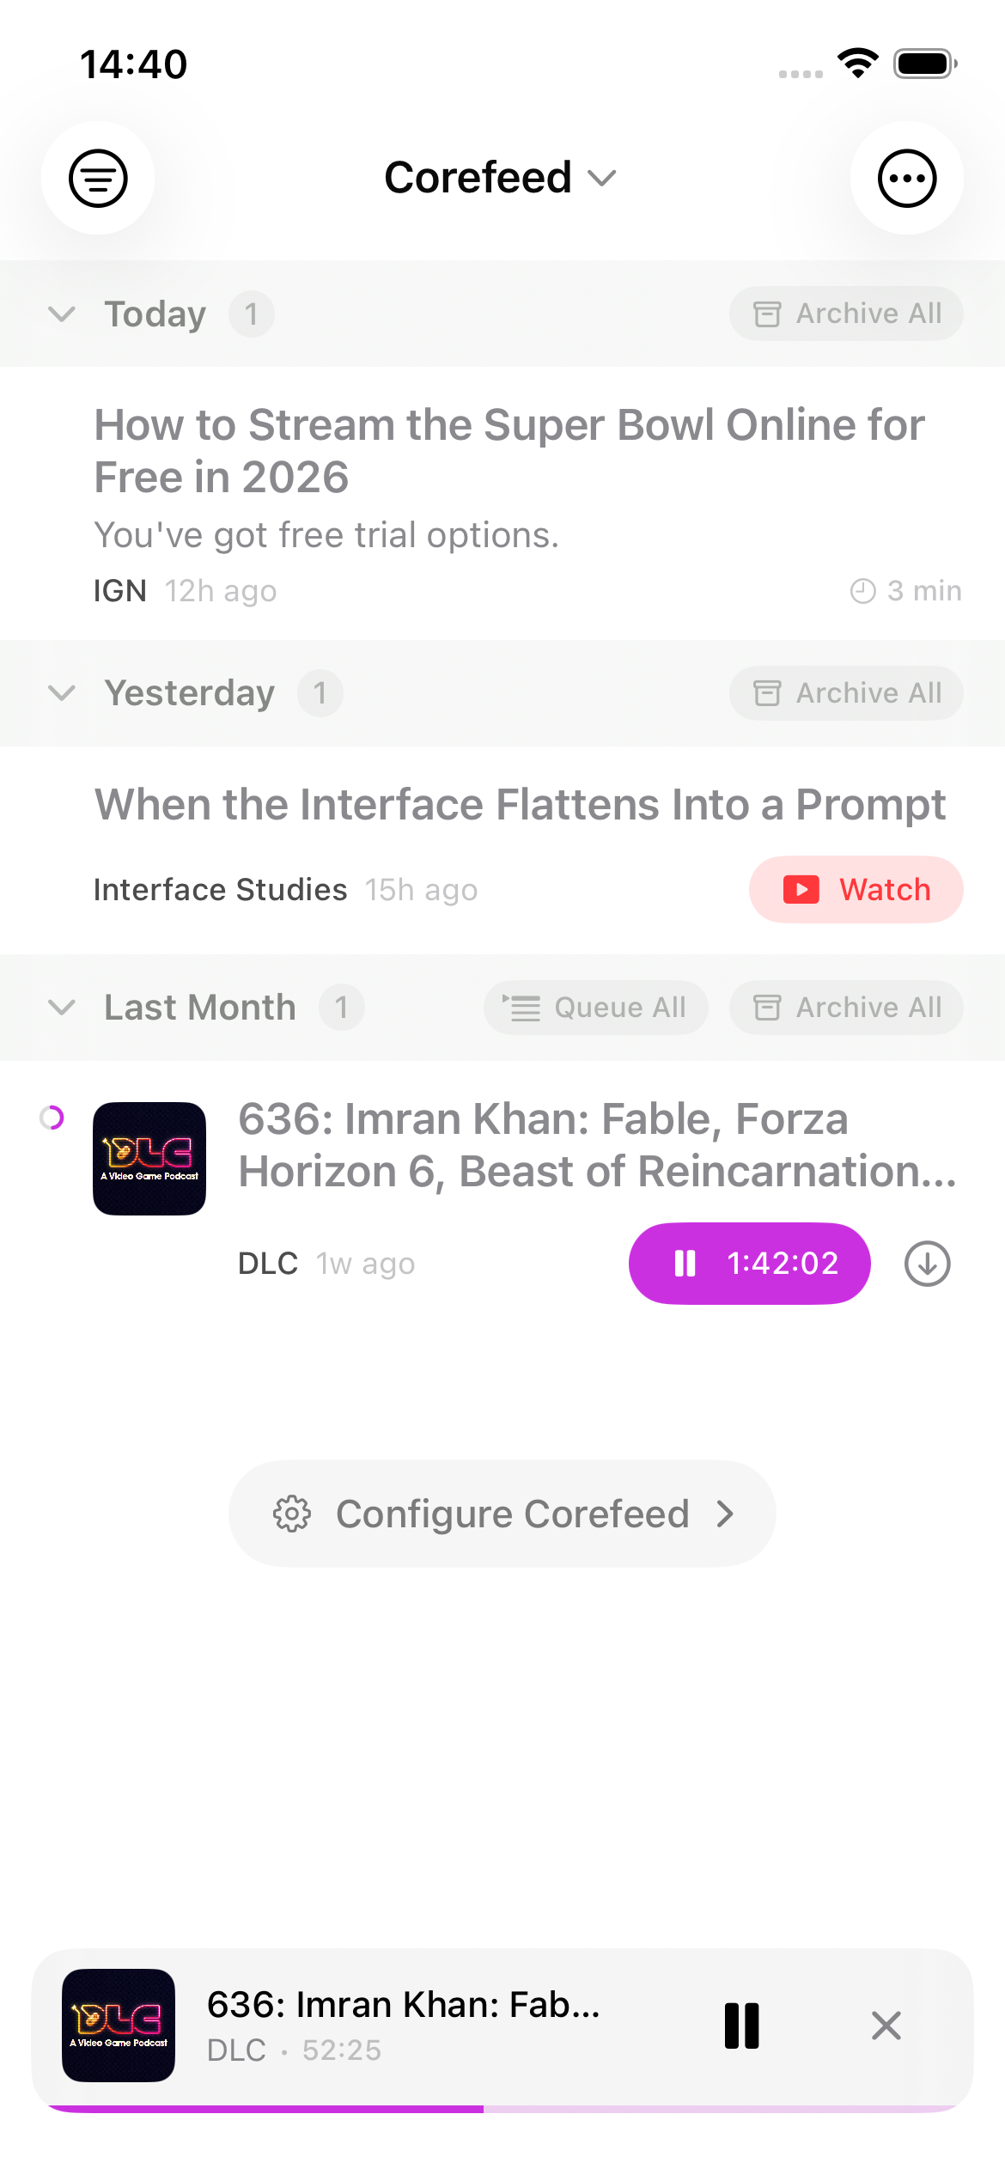1005x2175 pixels.
Task: Pause episode 636 via the purple 1:42:02 pill
Action: (x=748, y=1263)
